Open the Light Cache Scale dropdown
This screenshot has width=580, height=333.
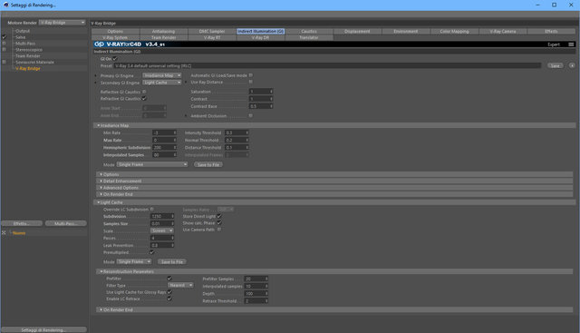click(161, 230)
